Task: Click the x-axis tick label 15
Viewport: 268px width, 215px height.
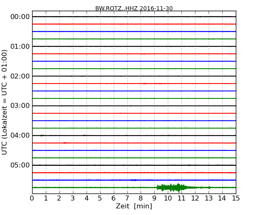Action: click(x=236, y=198)
